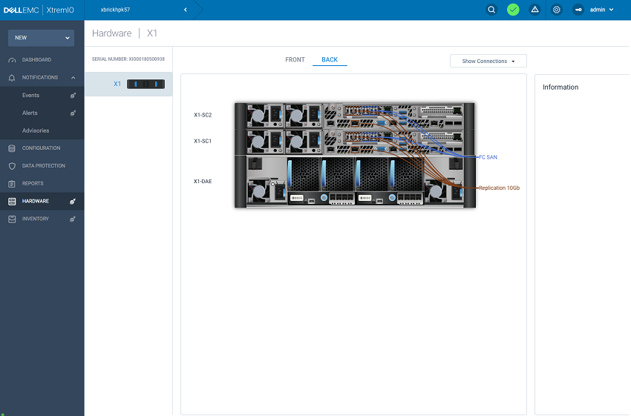Viewport: 631px width, 416px height.
Task: Go to Dashboard in sidebar
Action: [x=36, y=60]
